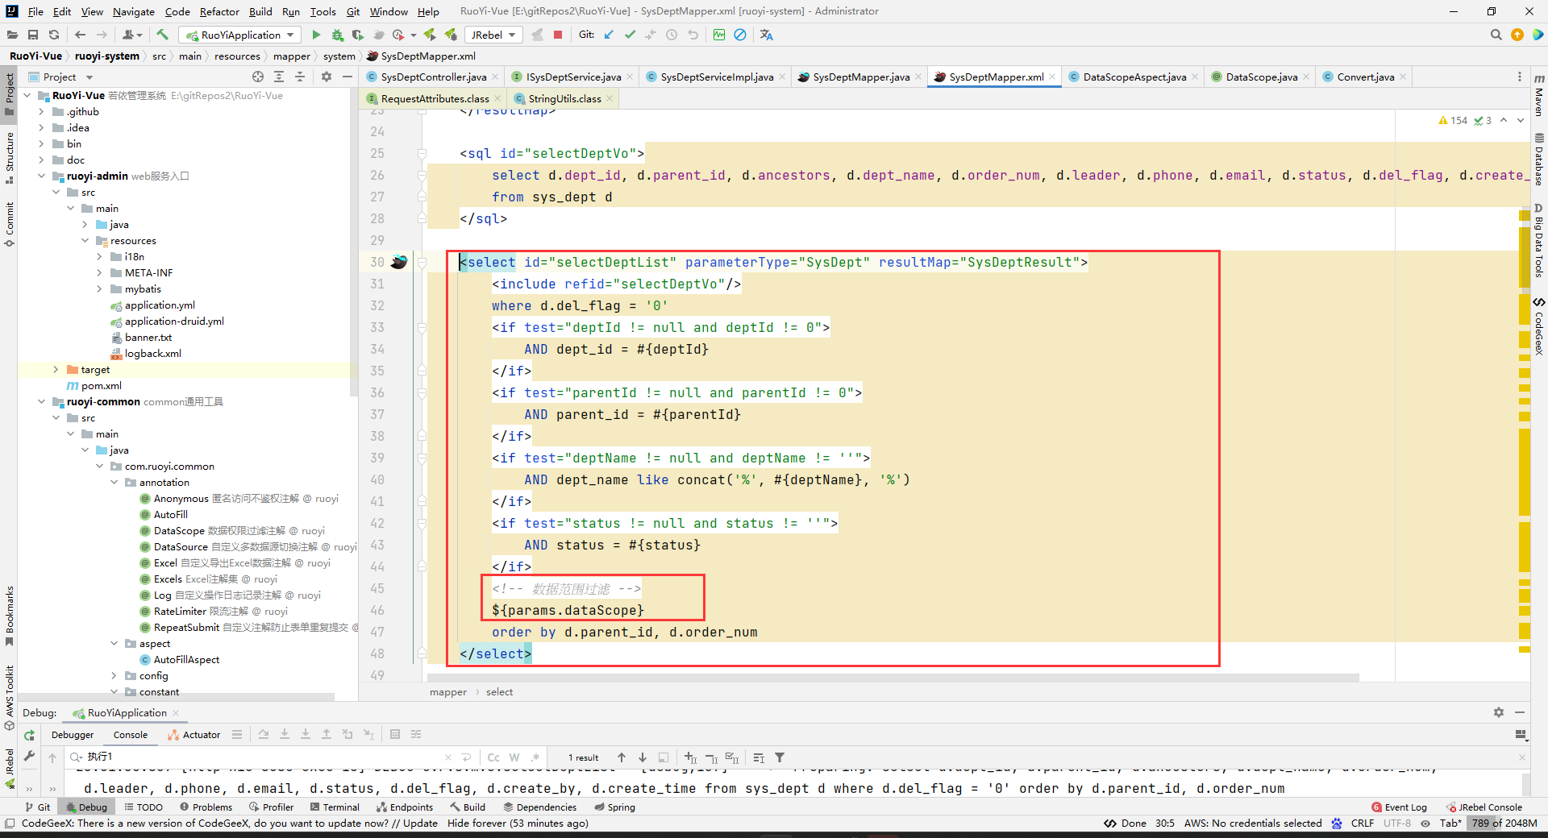
Task: Click the ruoyi-system breadcrumb
Action: [x=107, y=56]
